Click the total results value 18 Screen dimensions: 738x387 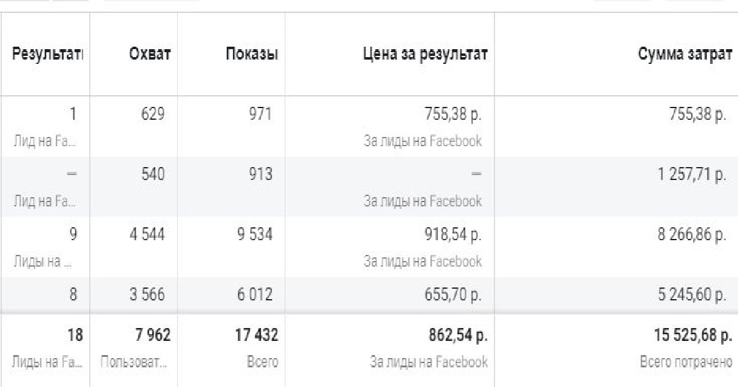75,335
